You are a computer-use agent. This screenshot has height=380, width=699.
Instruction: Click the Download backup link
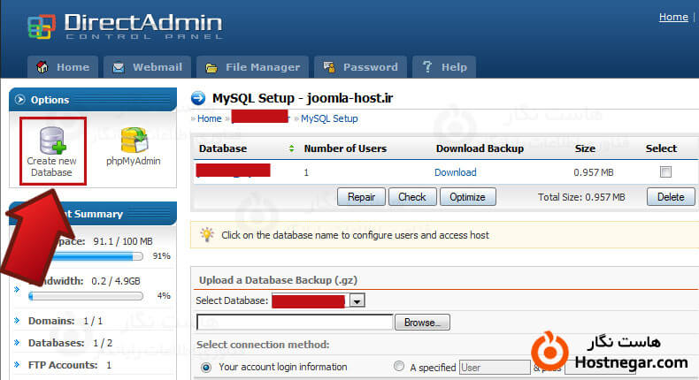(x=456, y=172)
